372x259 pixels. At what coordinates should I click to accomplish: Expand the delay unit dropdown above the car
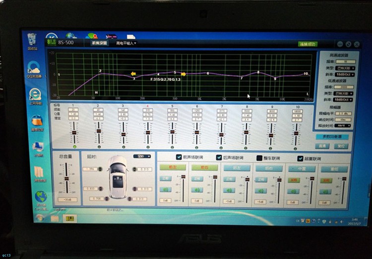(142, 156)
